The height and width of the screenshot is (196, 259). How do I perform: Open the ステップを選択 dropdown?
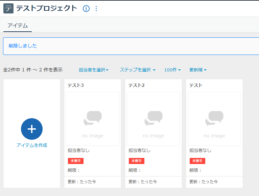[x=137, y=70]
